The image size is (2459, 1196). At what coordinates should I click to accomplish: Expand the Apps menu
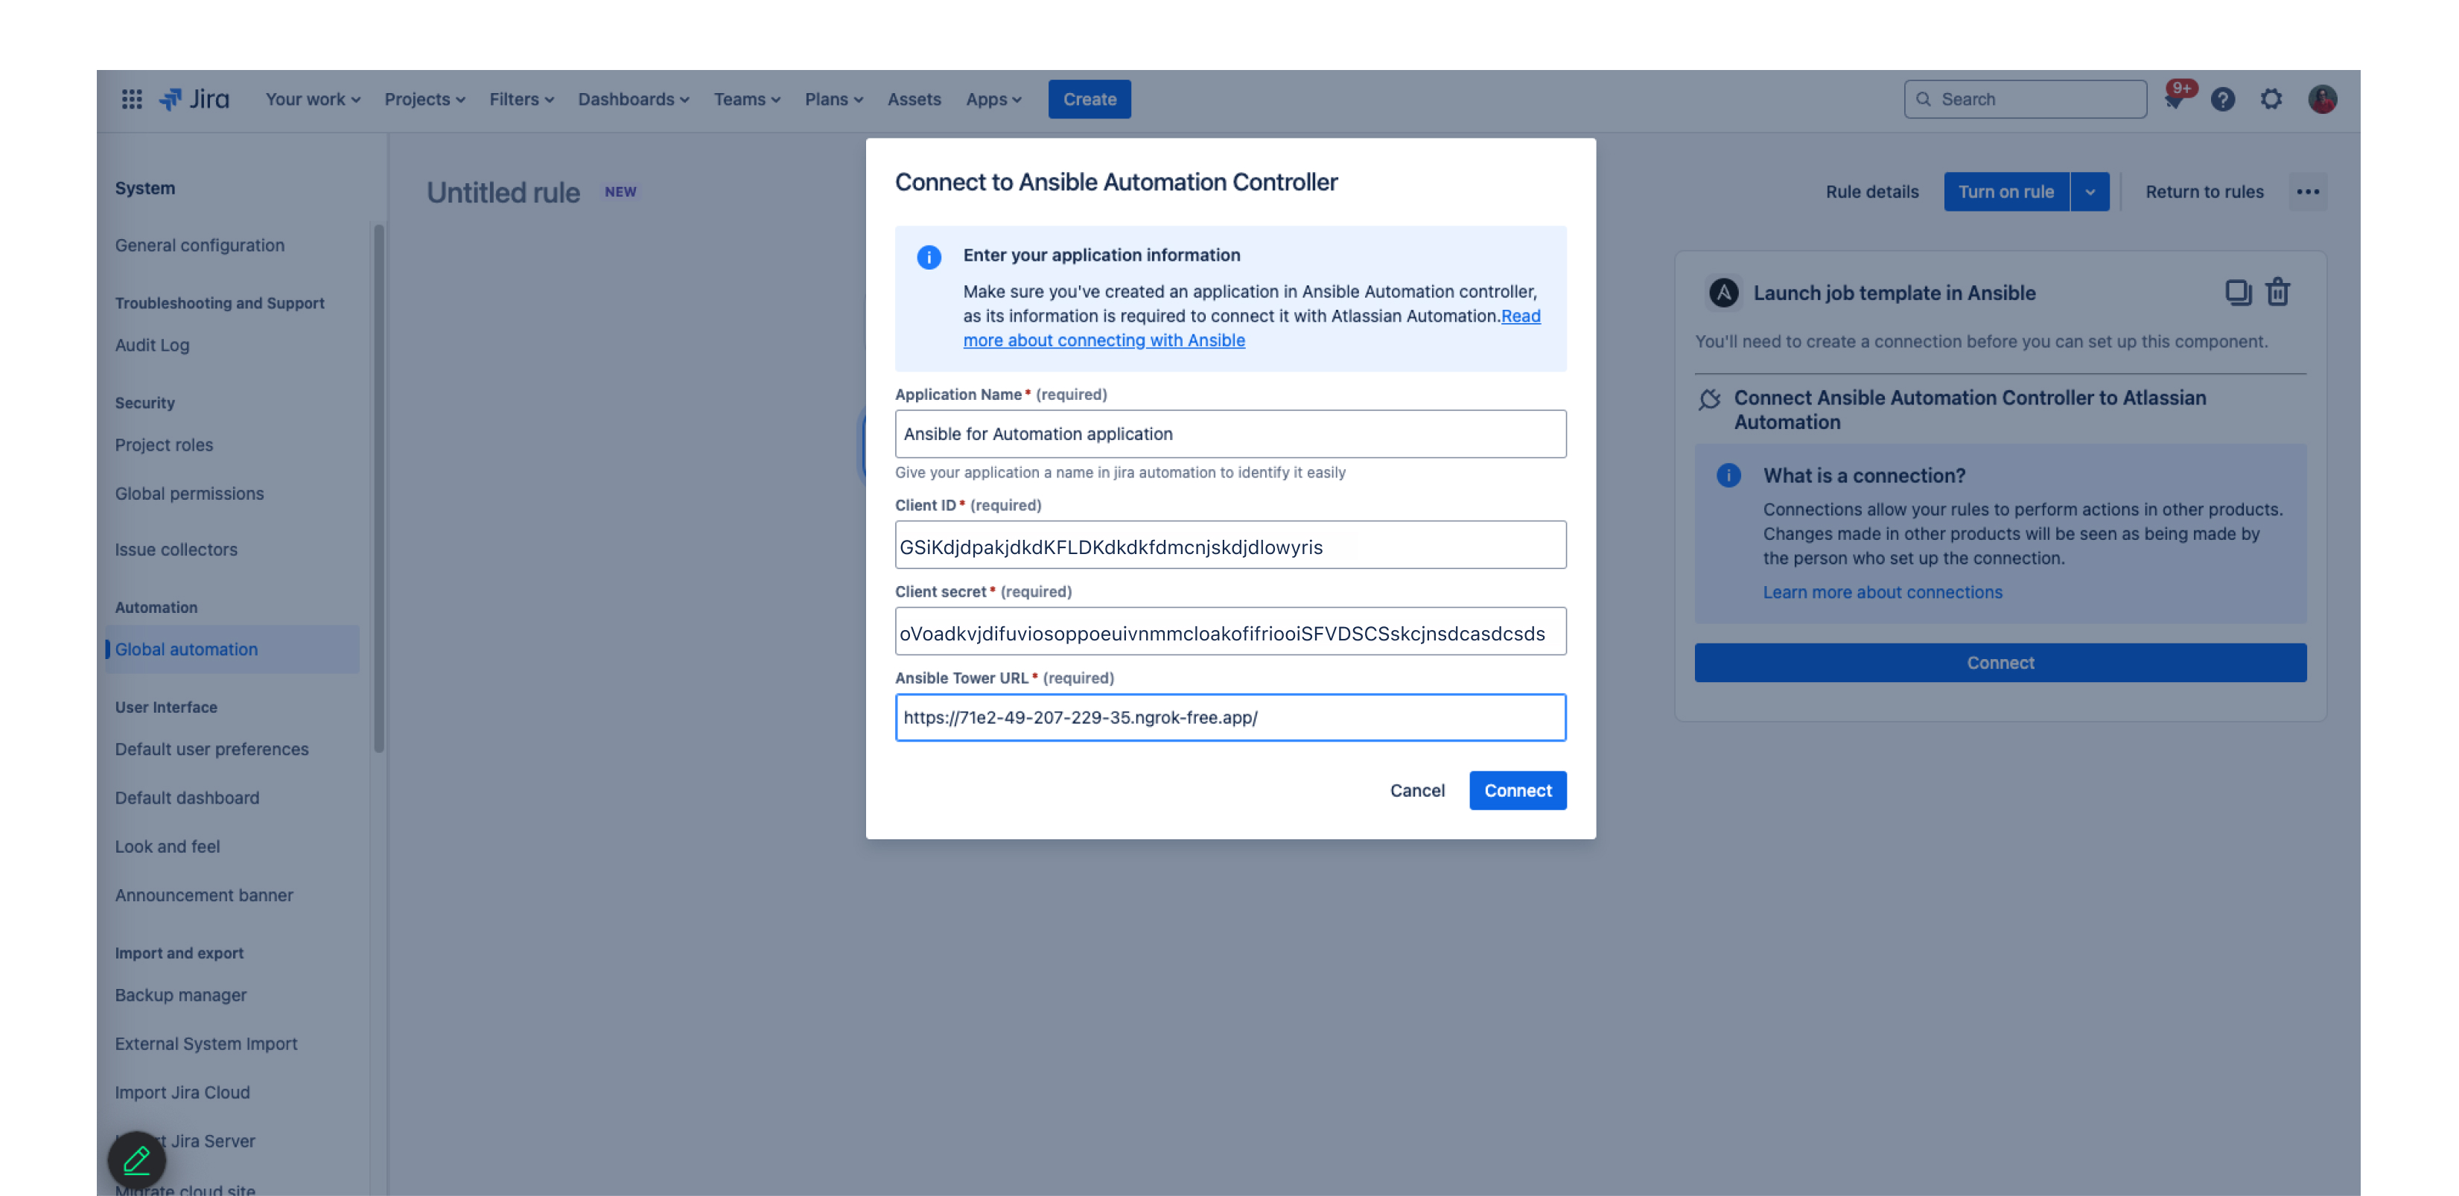tap(993, 98)
